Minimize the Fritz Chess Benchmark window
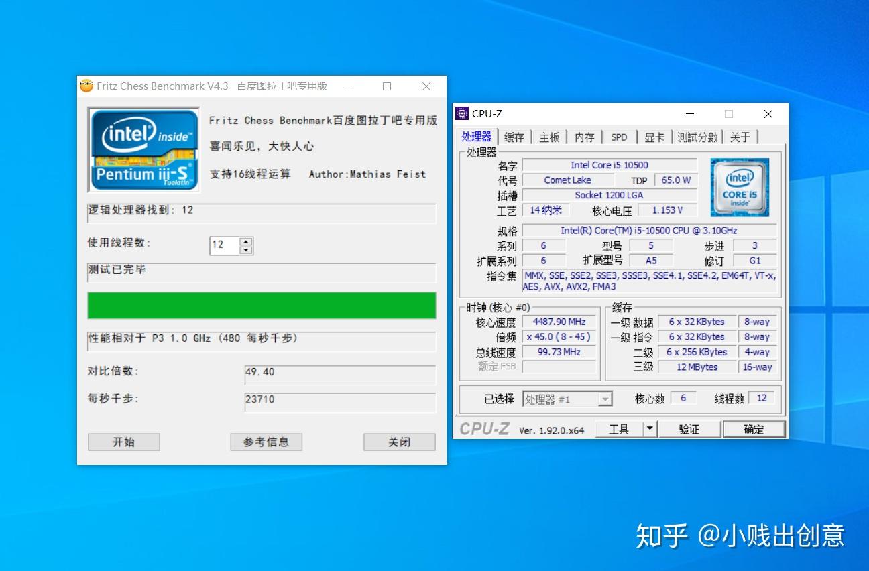The width and height of the screenshot is (869, 571). pos(348,86)
